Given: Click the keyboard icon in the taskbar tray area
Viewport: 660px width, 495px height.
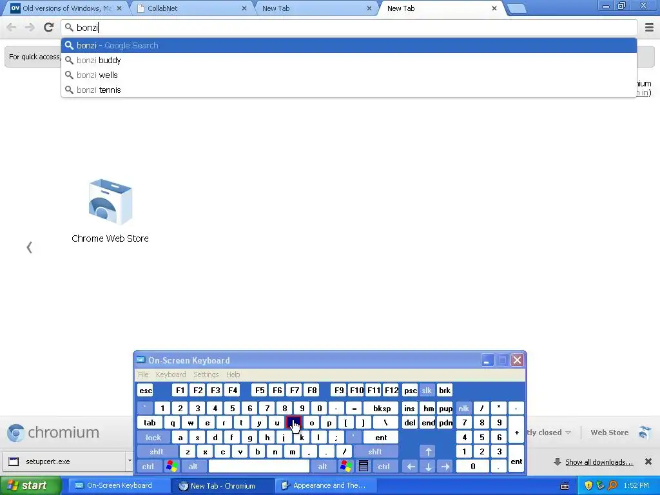Looking at the screenshot, I should click(x=565, y=486).
